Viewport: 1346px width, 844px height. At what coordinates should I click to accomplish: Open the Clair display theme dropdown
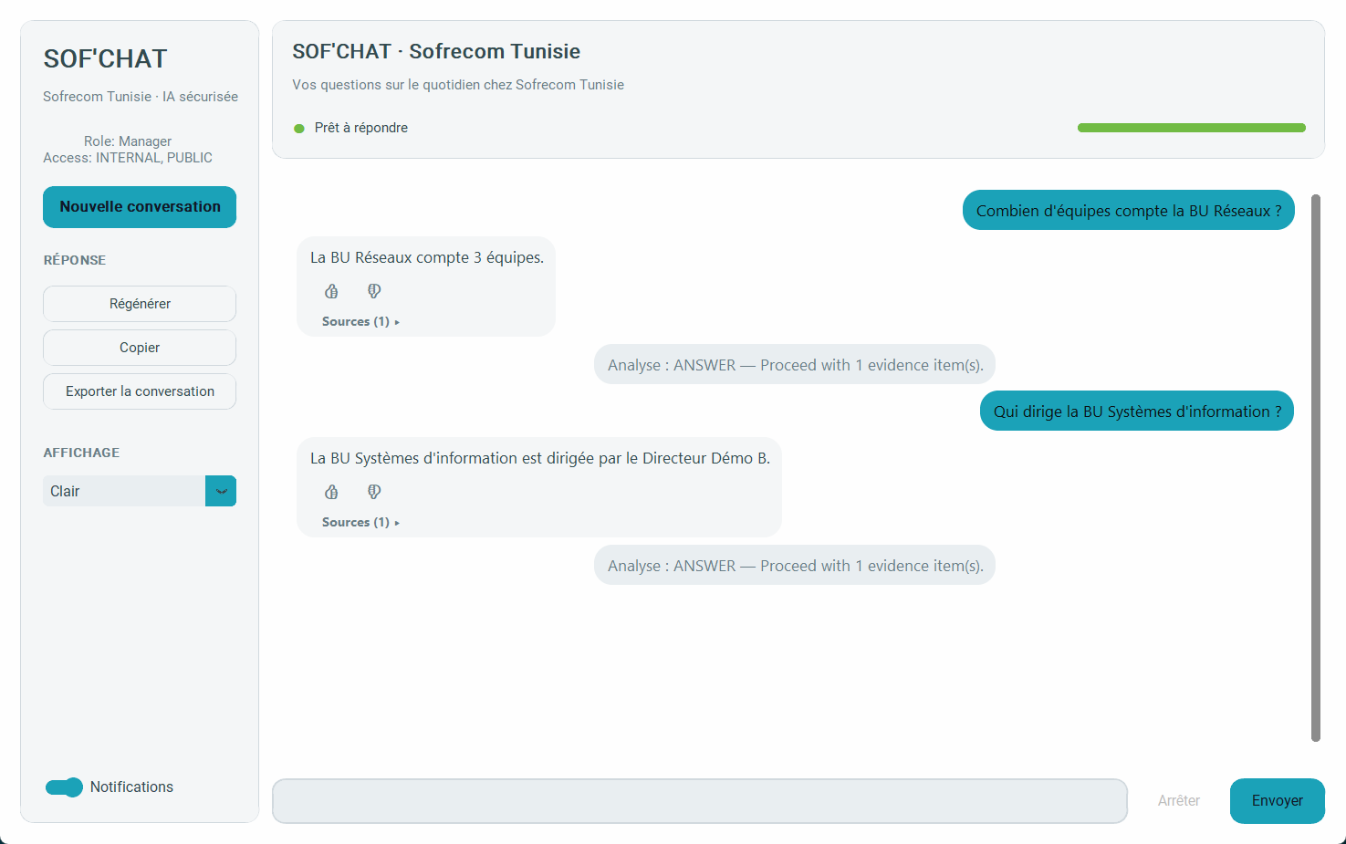point(140,491)
